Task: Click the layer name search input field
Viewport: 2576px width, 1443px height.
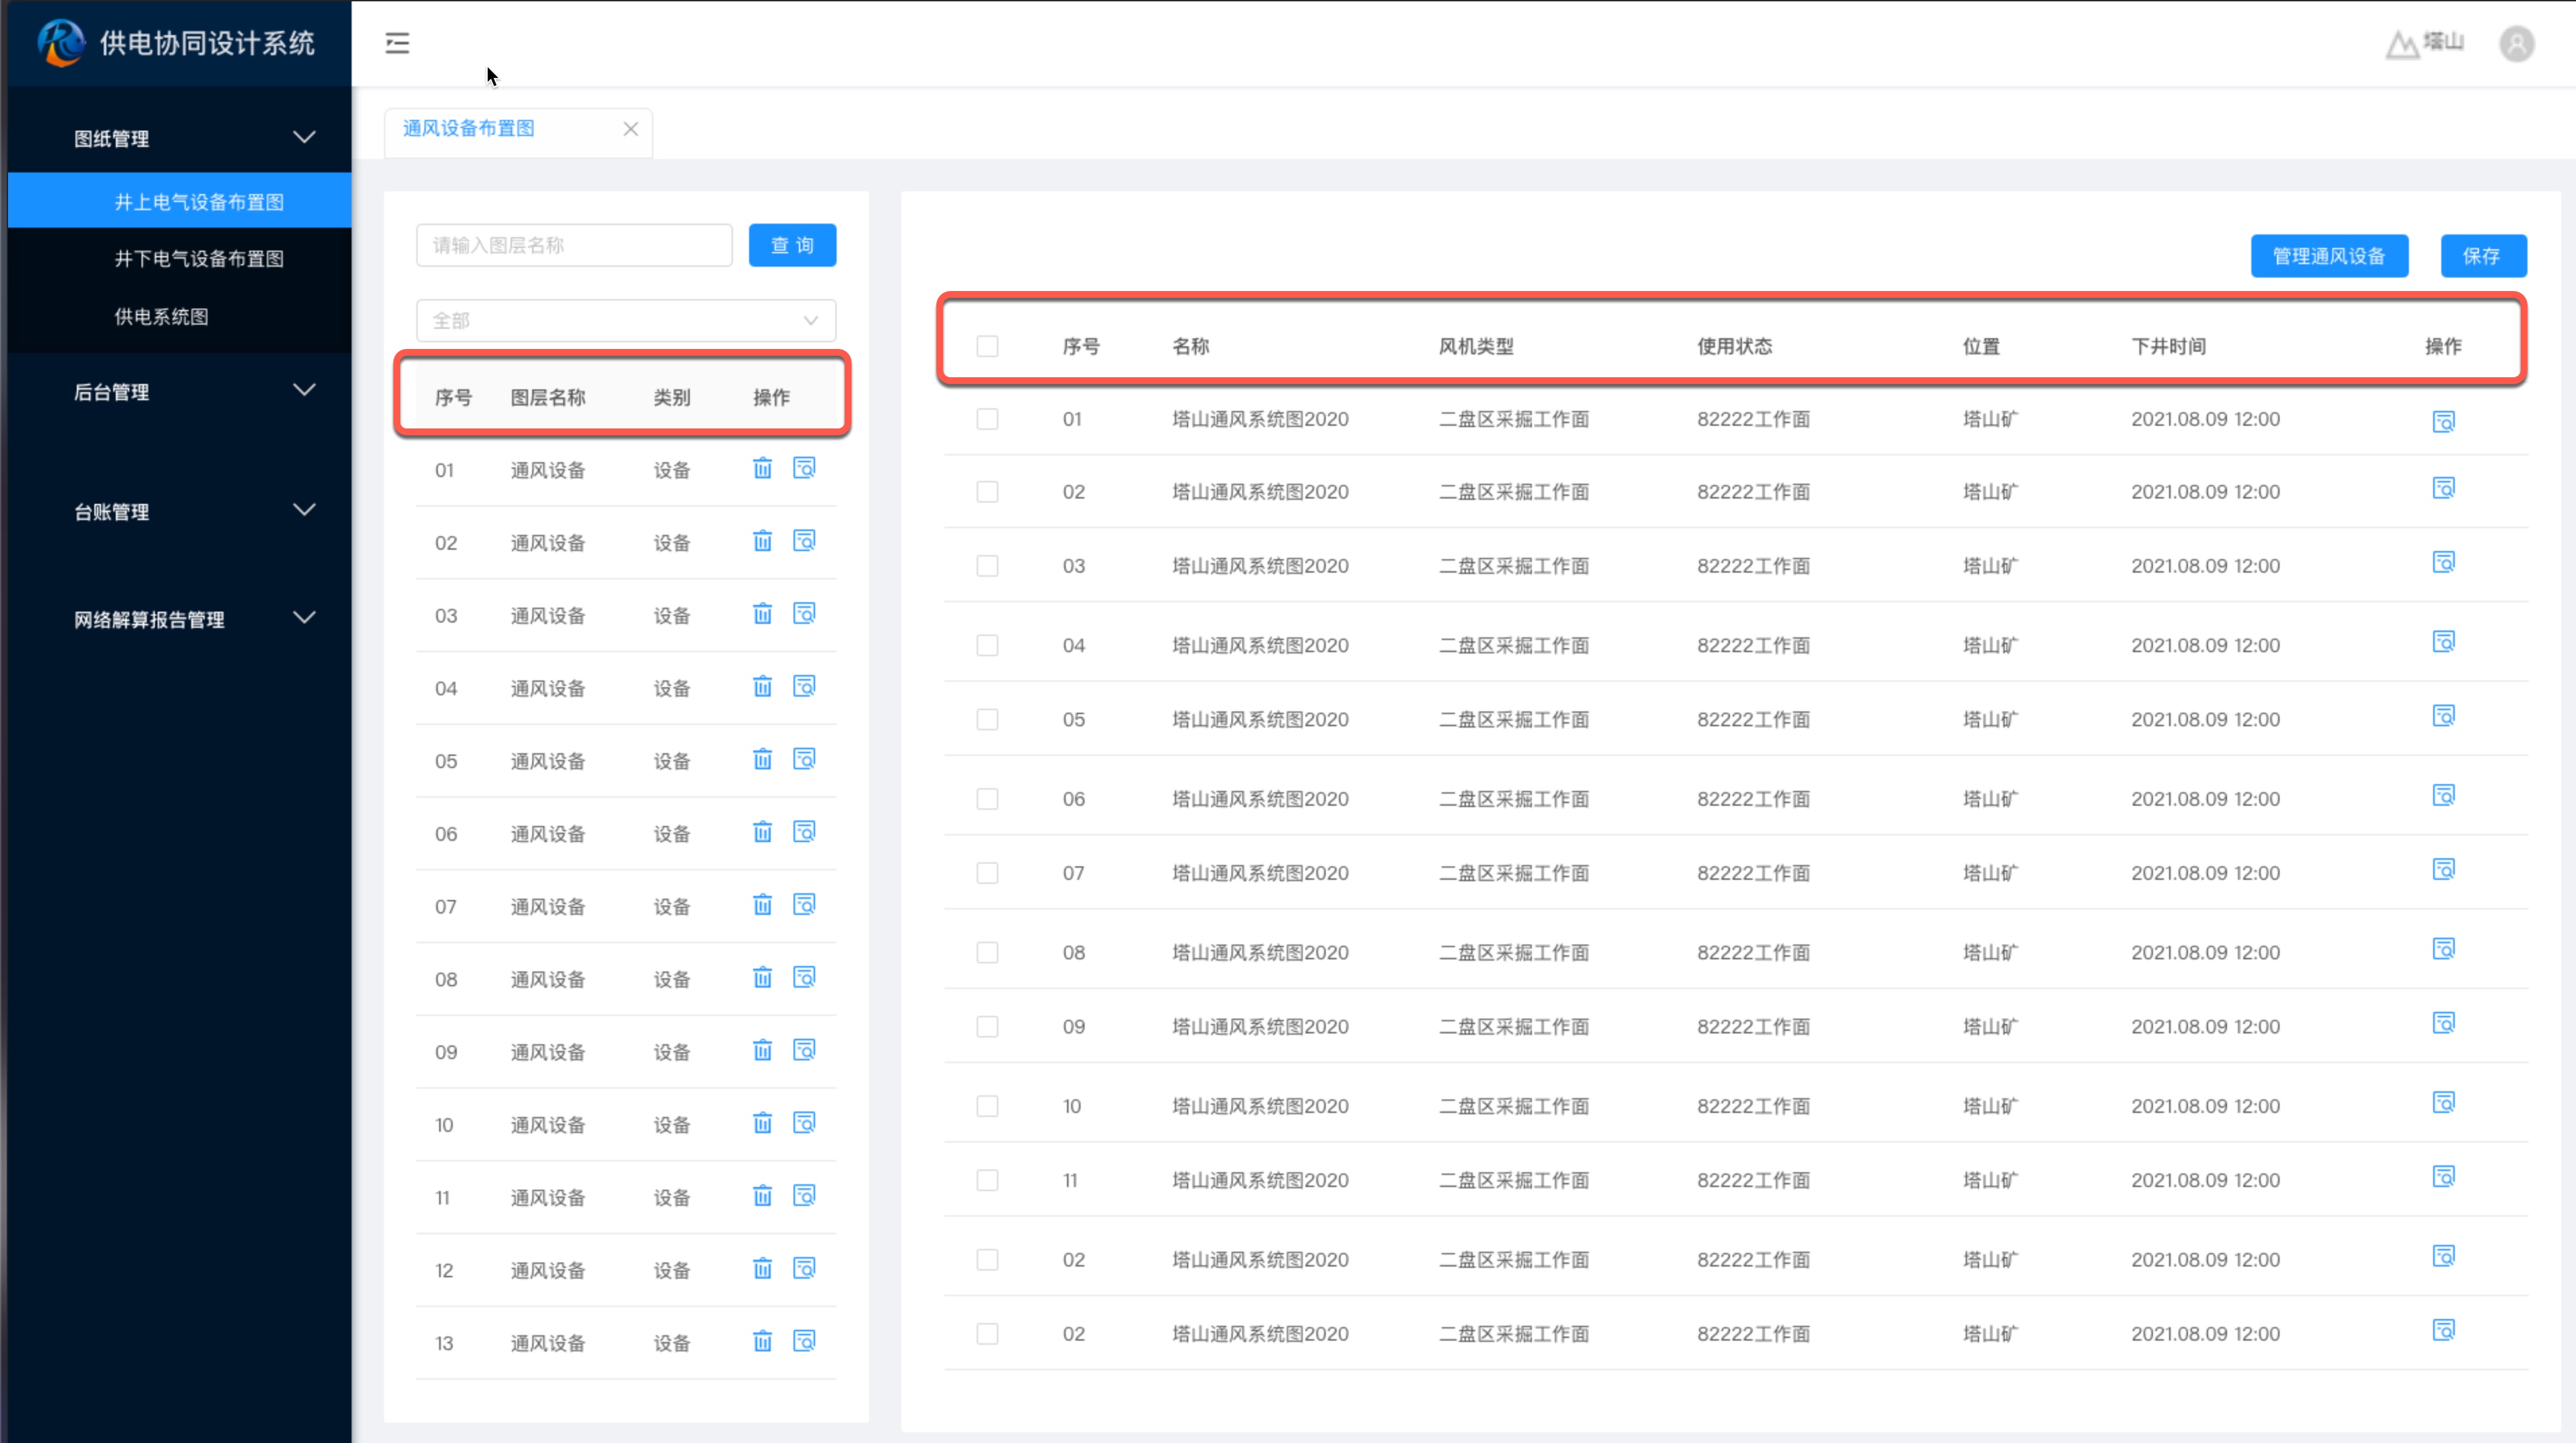Action: 574,246
